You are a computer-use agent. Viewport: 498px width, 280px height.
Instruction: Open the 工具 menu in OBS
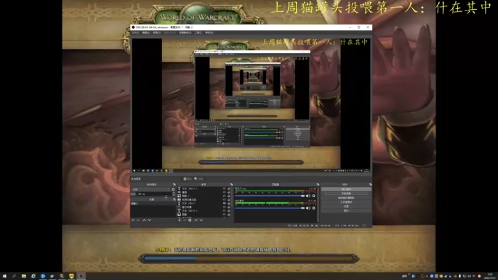click(x=198, y=33)
